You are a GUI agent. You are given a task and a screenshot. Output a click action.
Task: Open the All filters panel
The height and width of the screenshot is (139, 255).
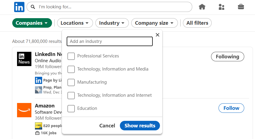click(x=197, y=23)
